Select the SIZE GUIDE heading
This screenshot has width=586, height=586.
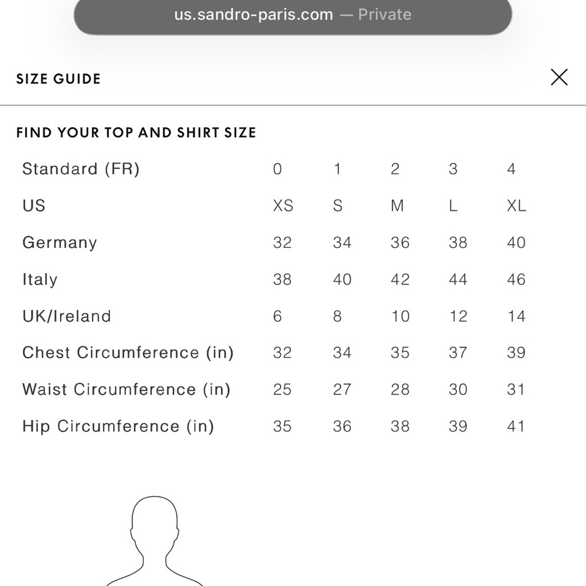pos(58,79)
